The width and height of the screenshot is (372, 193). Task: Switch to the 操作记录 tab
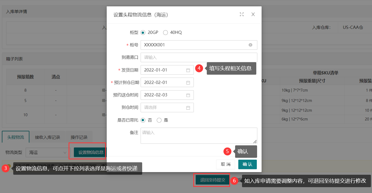pos(79,137)
